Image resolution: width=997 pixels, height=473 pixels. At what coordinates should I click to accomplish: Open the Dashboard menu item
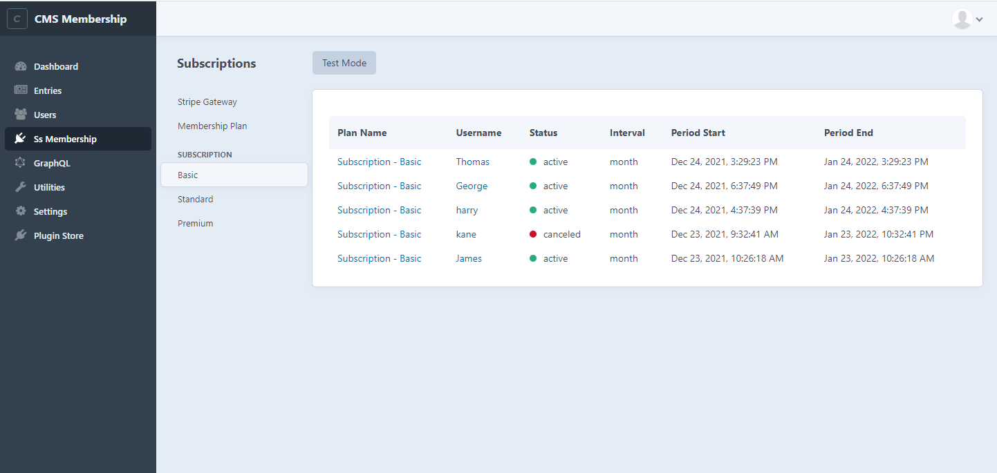pos(78,66)
